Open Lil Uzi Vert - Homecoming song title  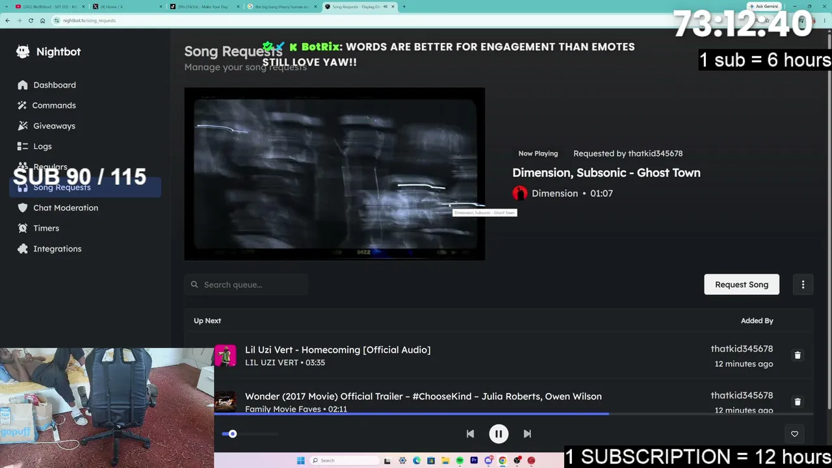(x=337, y=350)
